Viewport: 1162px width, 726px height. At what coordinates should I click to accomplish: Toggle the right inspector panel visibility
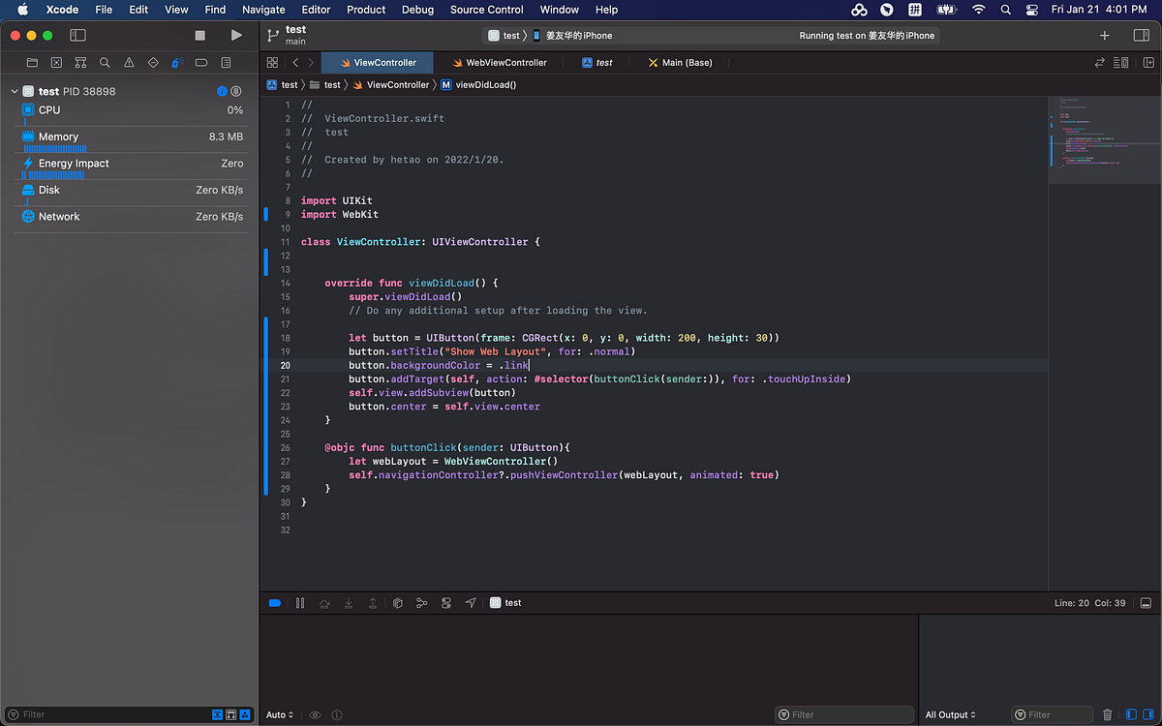tap(1141, 35)
